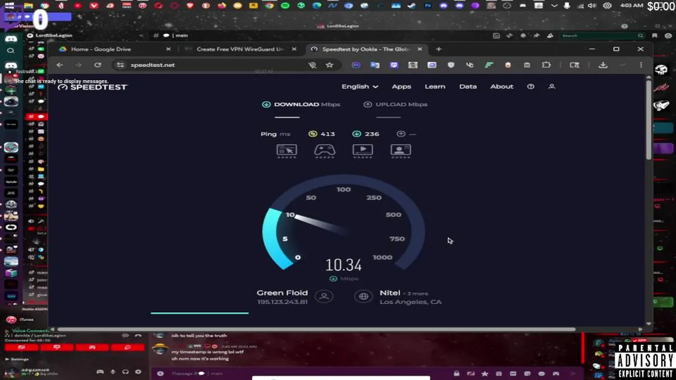Open the volume control in system tray
This screenshot has height=380, width=676.
click(x=592, y=6)
